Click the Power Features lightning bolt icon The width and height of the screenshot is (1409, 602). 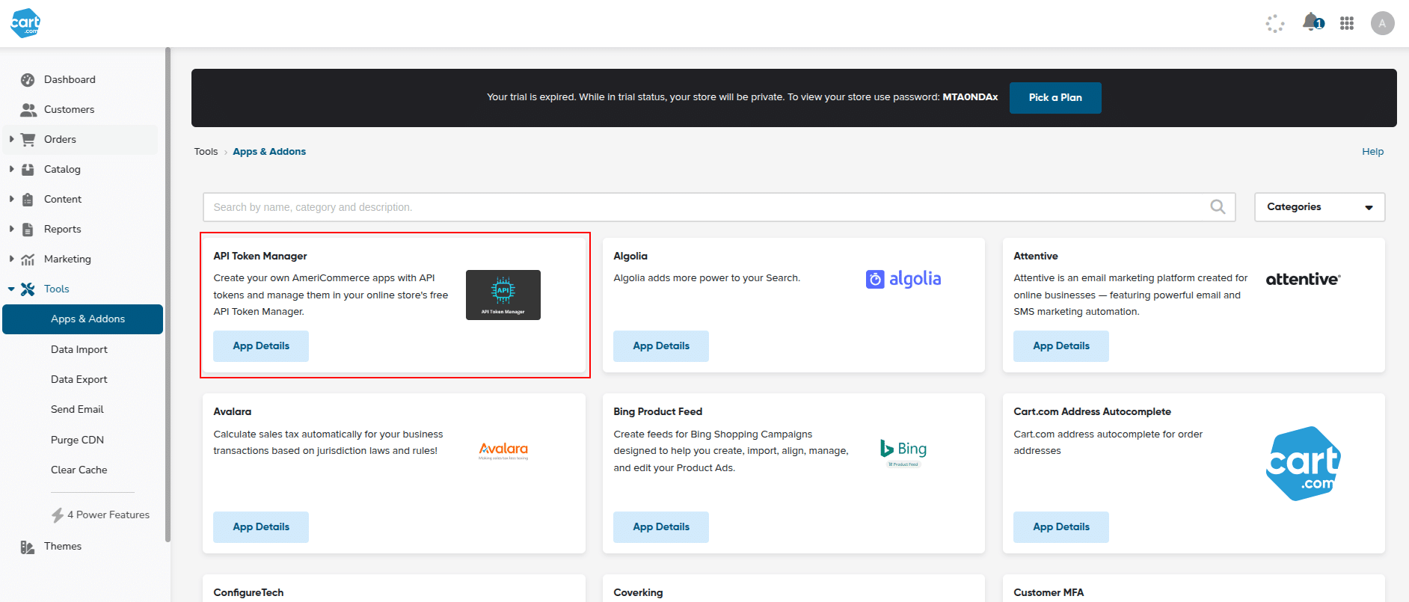(58, 515)
